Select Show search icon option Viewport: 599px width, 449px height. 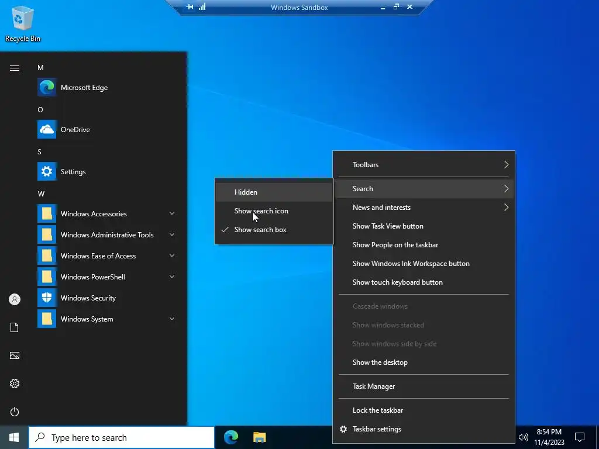274,210
